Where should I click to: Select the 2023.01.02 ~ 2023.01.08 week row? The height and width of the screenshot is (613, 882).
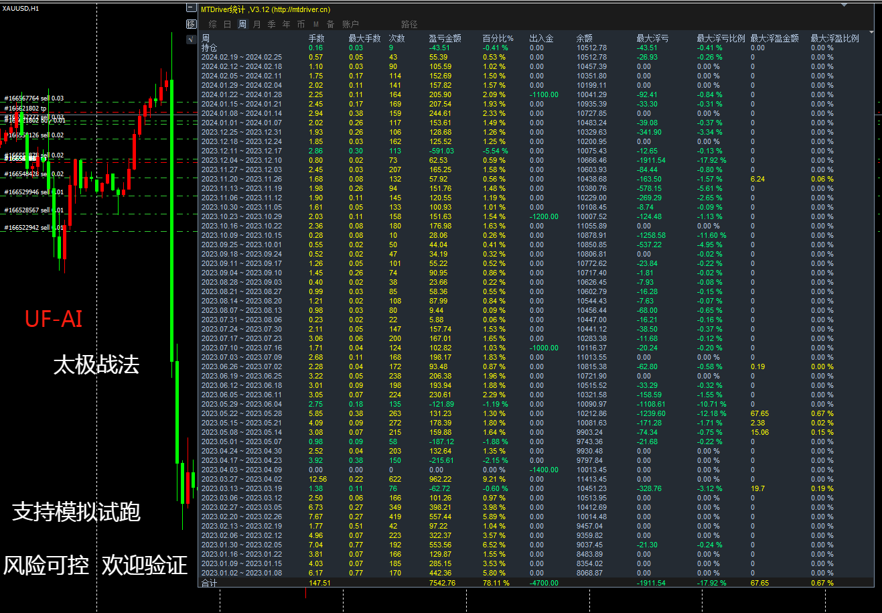pyautogui.click(x=537, y=573)
